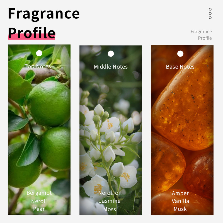Select the white dot above Middle Notes

111,54
